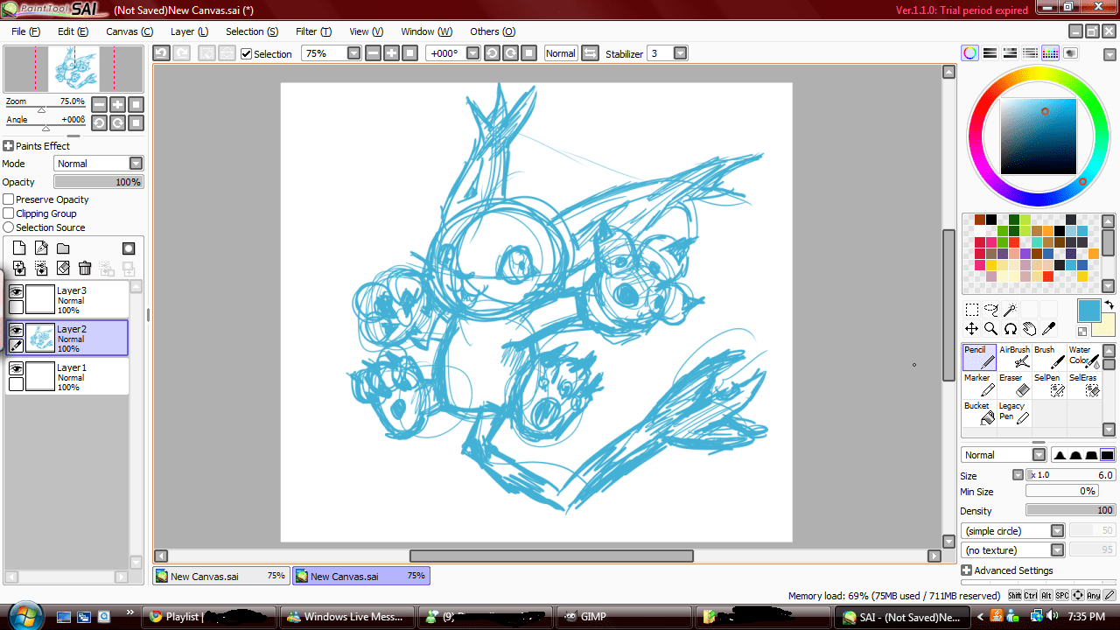This screenshot has width=1120, height=630.
Task: Toggle the swatches panel
Action: coord(1051,53)
